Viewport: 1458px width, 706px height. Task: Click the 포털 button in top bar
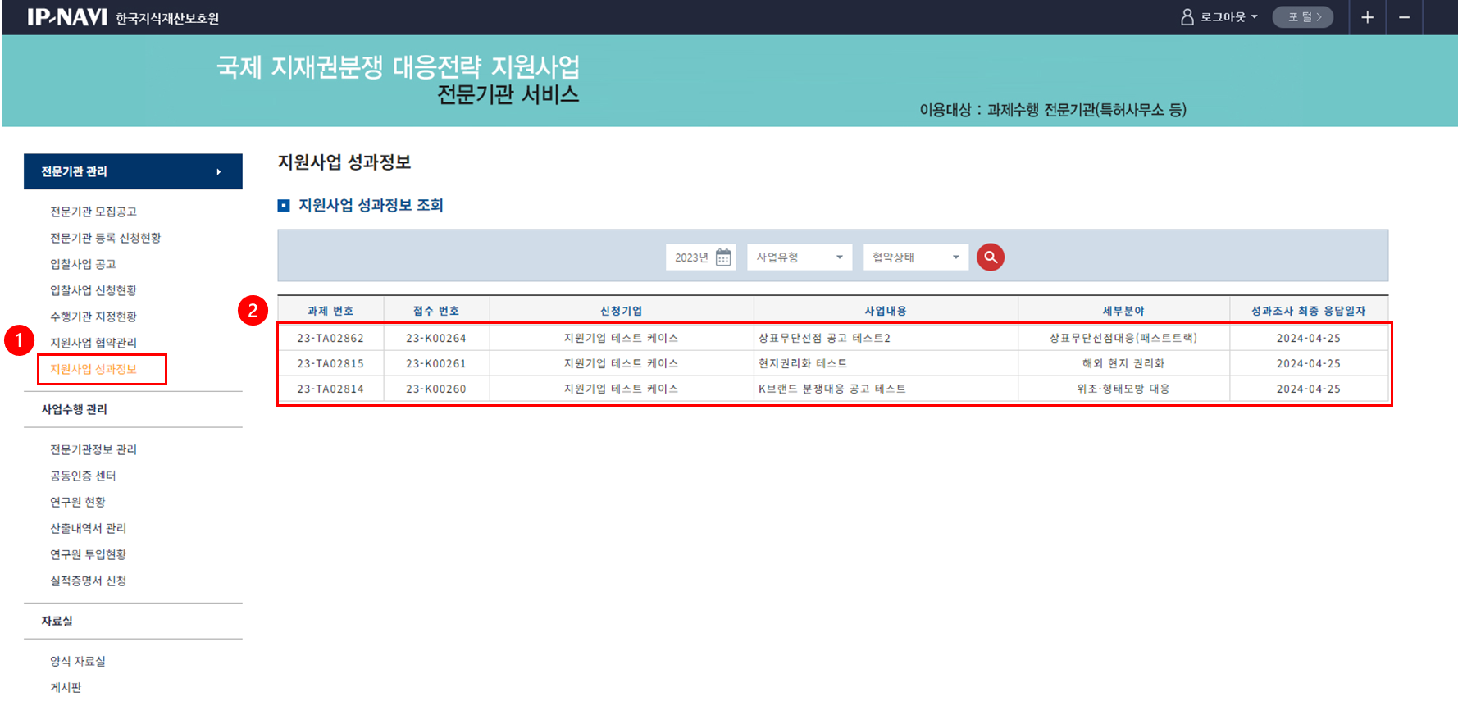(1302, 17)
